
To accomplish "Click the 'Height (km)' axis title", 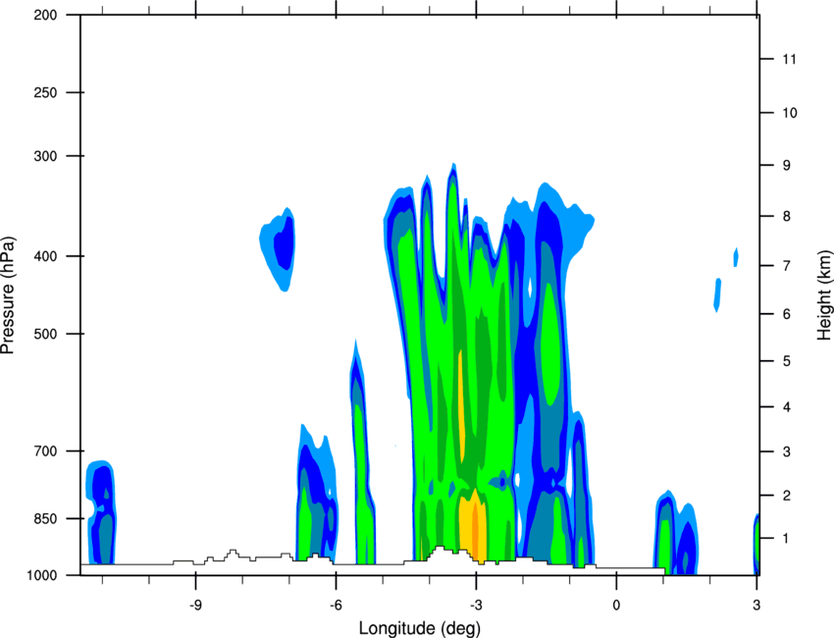I will pyautogui.click(x=824, y=295).
